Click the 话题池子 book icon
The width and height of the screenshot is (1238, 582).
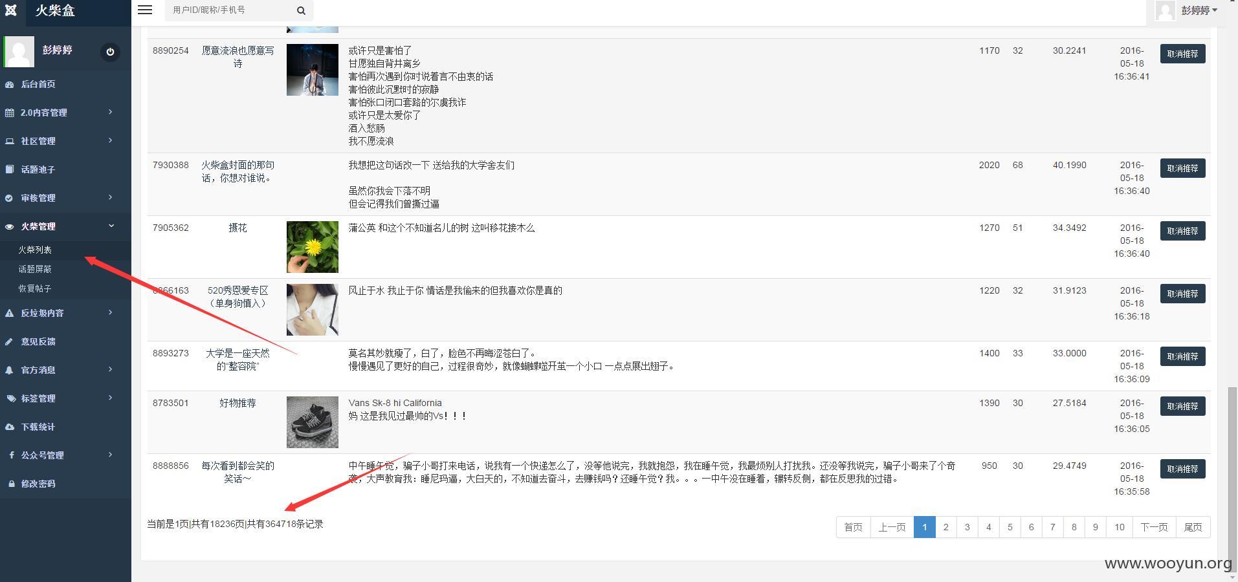9,169
